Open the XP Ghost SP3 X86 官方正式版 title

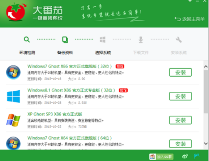[x=55, y=114]
